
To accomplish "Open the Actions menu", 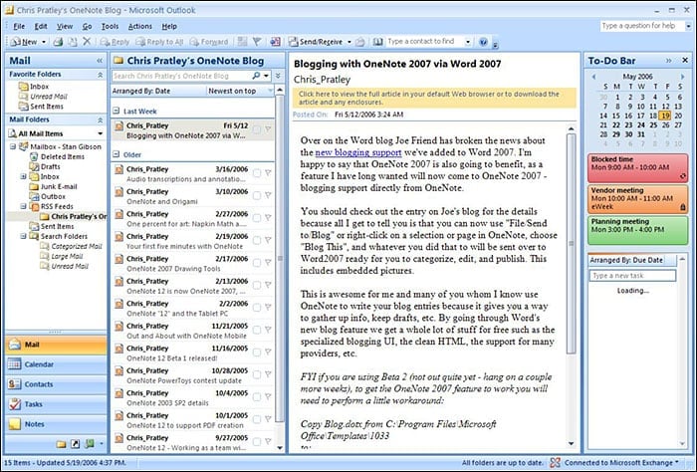I will (x=140, y=26).
